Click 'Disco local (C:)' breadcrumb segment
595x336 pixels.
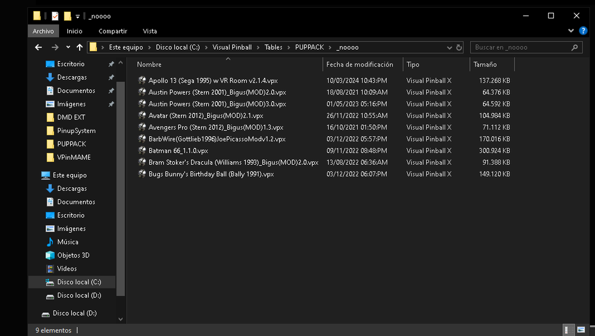click(177, 48)
